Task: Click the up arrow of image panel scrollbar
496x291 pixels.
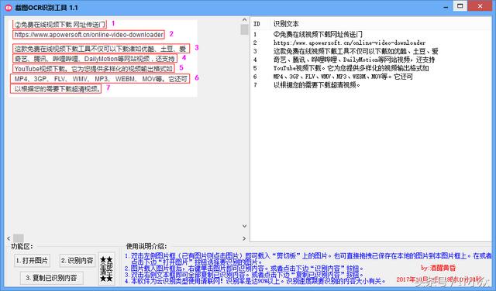Action: point(244,20)
